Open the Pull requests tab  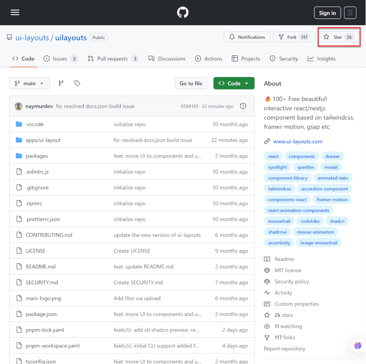(113, 59)
